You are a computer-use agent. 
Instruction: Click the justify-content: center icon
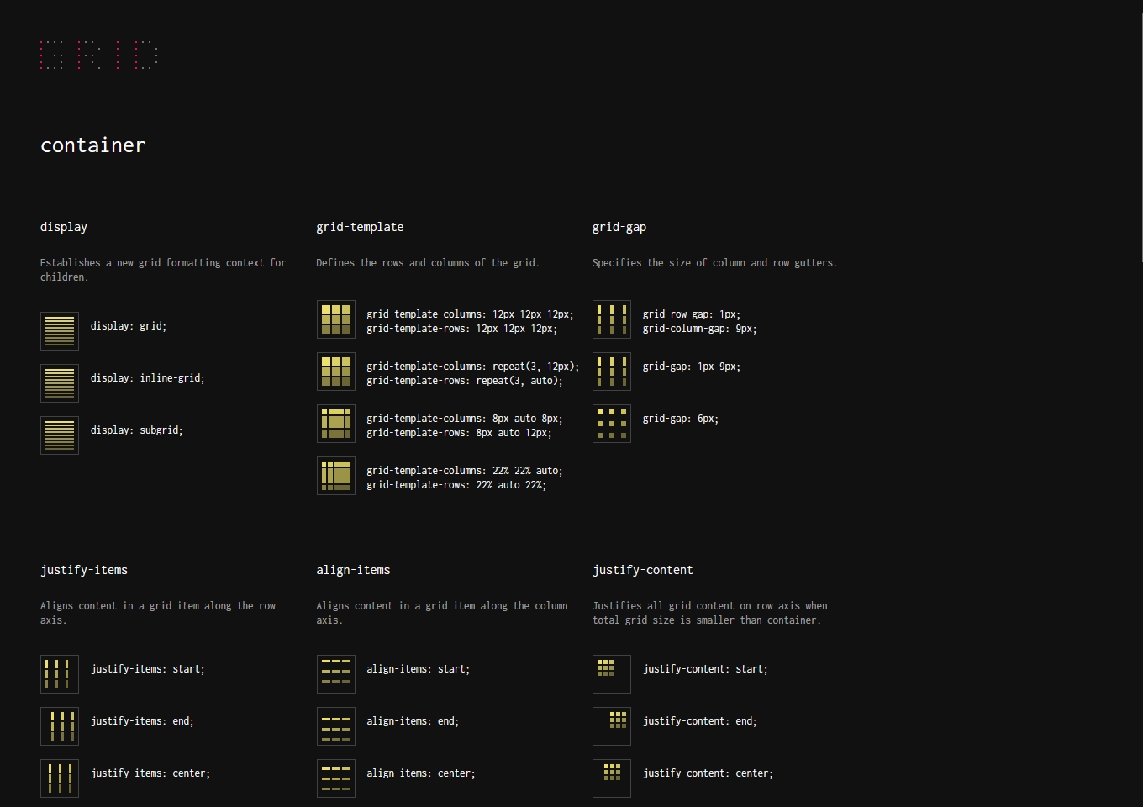pyautogui.click(x=612, y=778)
